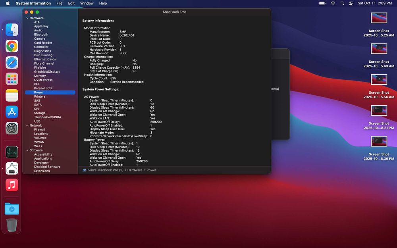Viewport: 397px width, 248px height.
Task: Collapse the Network tree section
Action: tap(27, 126)
